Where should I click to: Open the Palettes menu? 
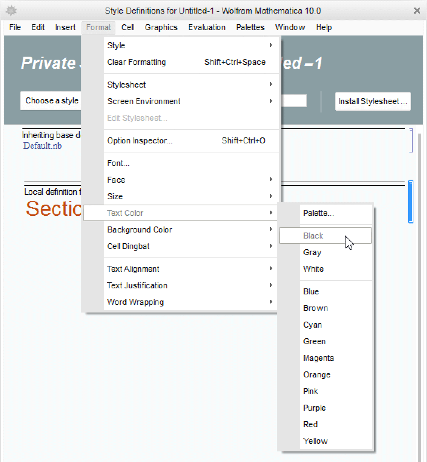point(250,27)
